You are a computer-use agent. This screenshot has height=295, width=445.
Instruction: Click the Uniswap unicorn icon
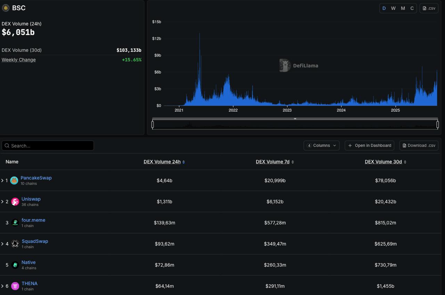15,202
